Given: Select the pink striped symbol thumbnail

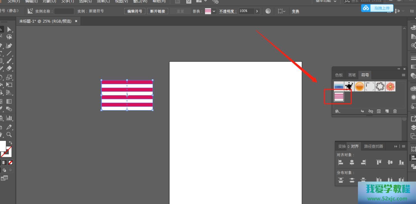Looking at the screenshot, I should pos(339,97).
